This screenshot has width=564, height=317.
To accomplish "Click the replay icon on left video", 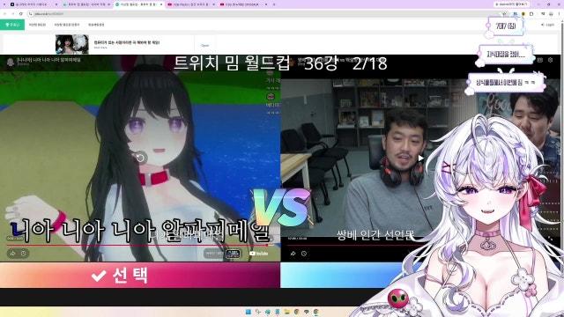I will click(140, 158).
